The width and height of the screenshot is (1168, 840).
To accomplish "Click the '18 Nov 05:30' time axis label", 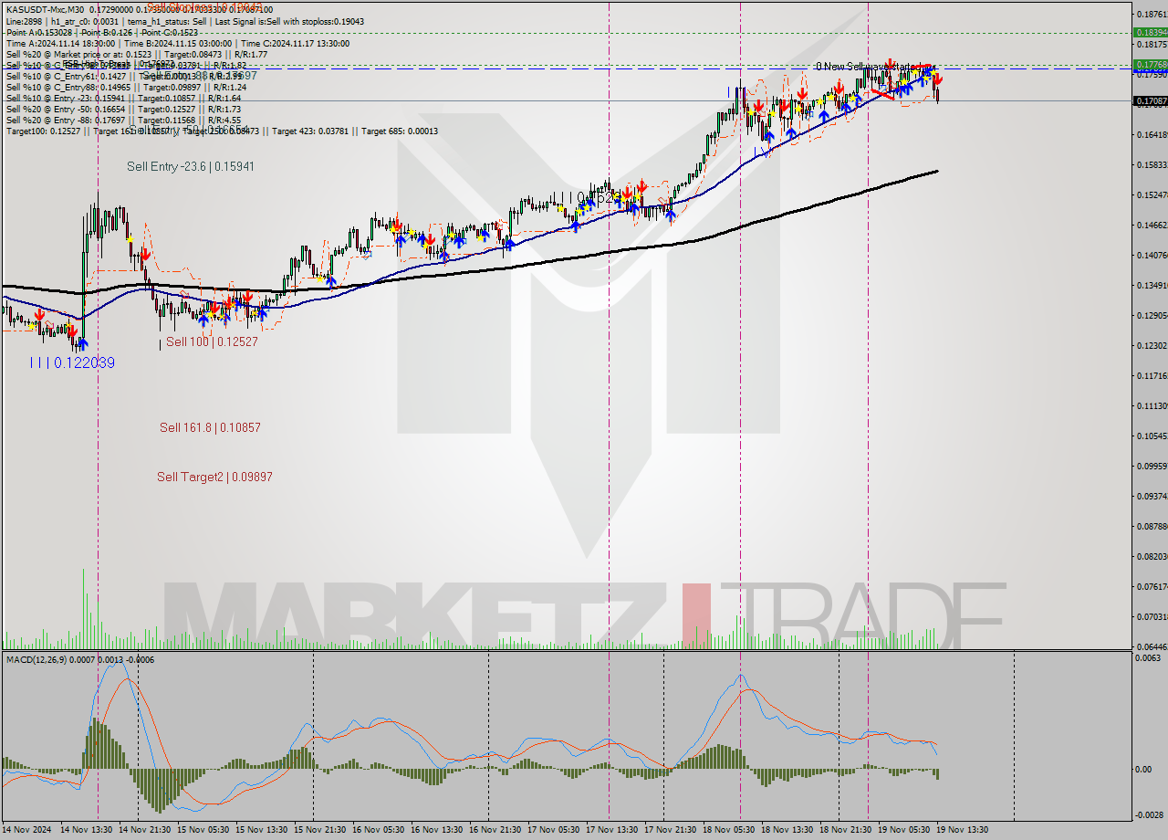I will coord(728,829).
